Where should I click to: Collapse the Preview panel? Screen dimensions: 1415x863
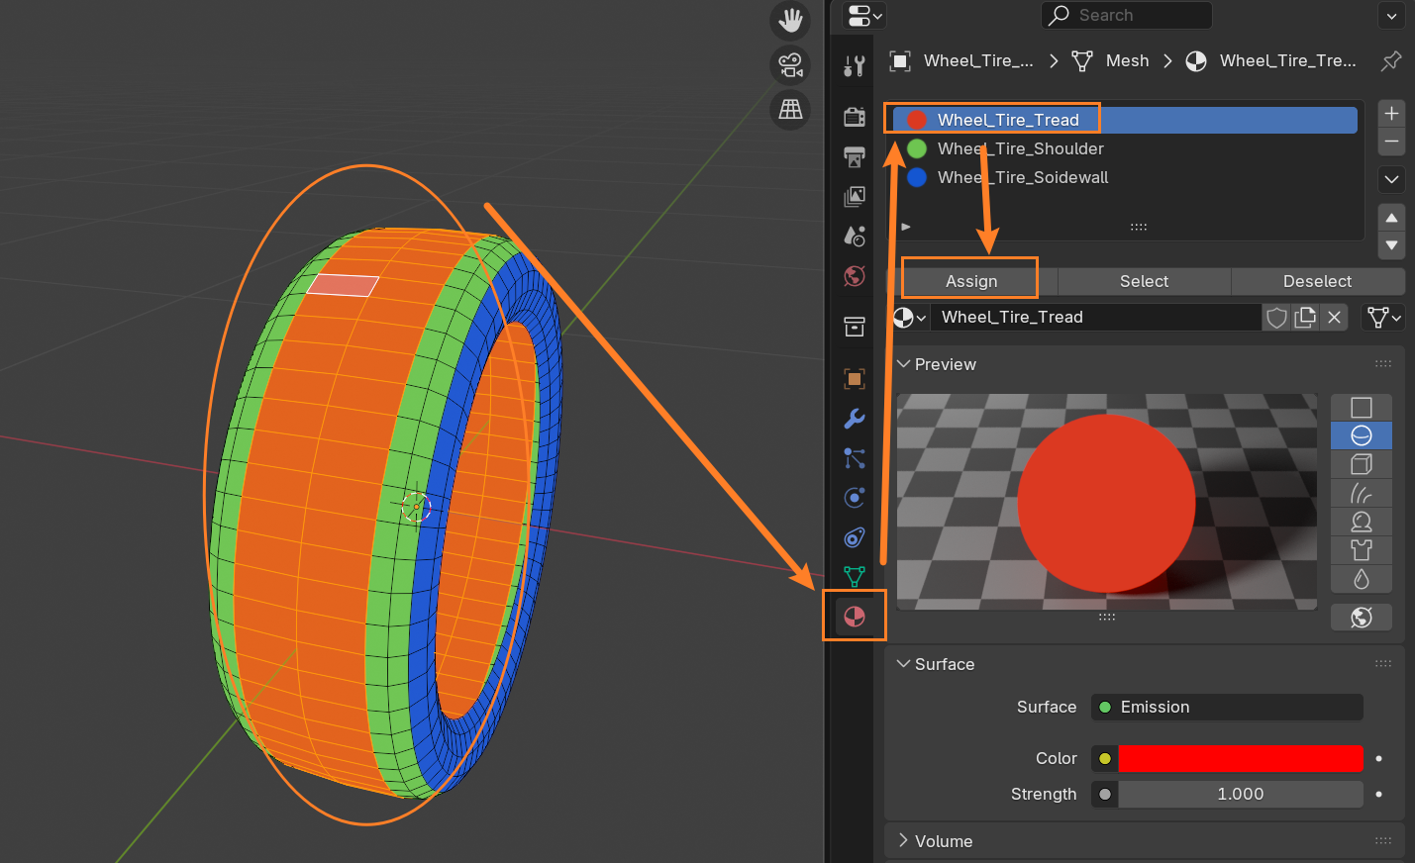coord(945,364)
